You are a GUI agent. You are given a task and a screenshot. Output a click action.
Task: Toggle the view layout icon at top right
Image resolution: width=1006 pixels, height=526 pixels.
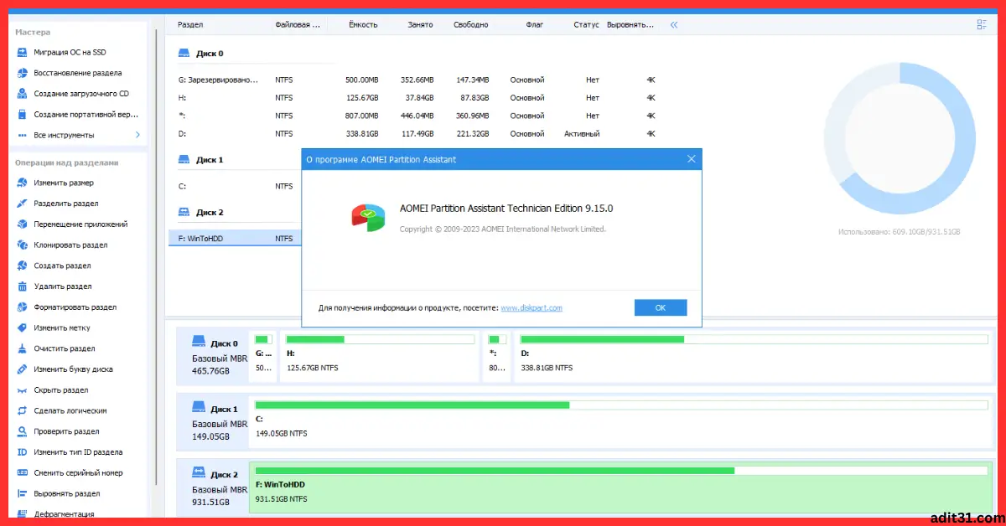[x=982, y=25]
